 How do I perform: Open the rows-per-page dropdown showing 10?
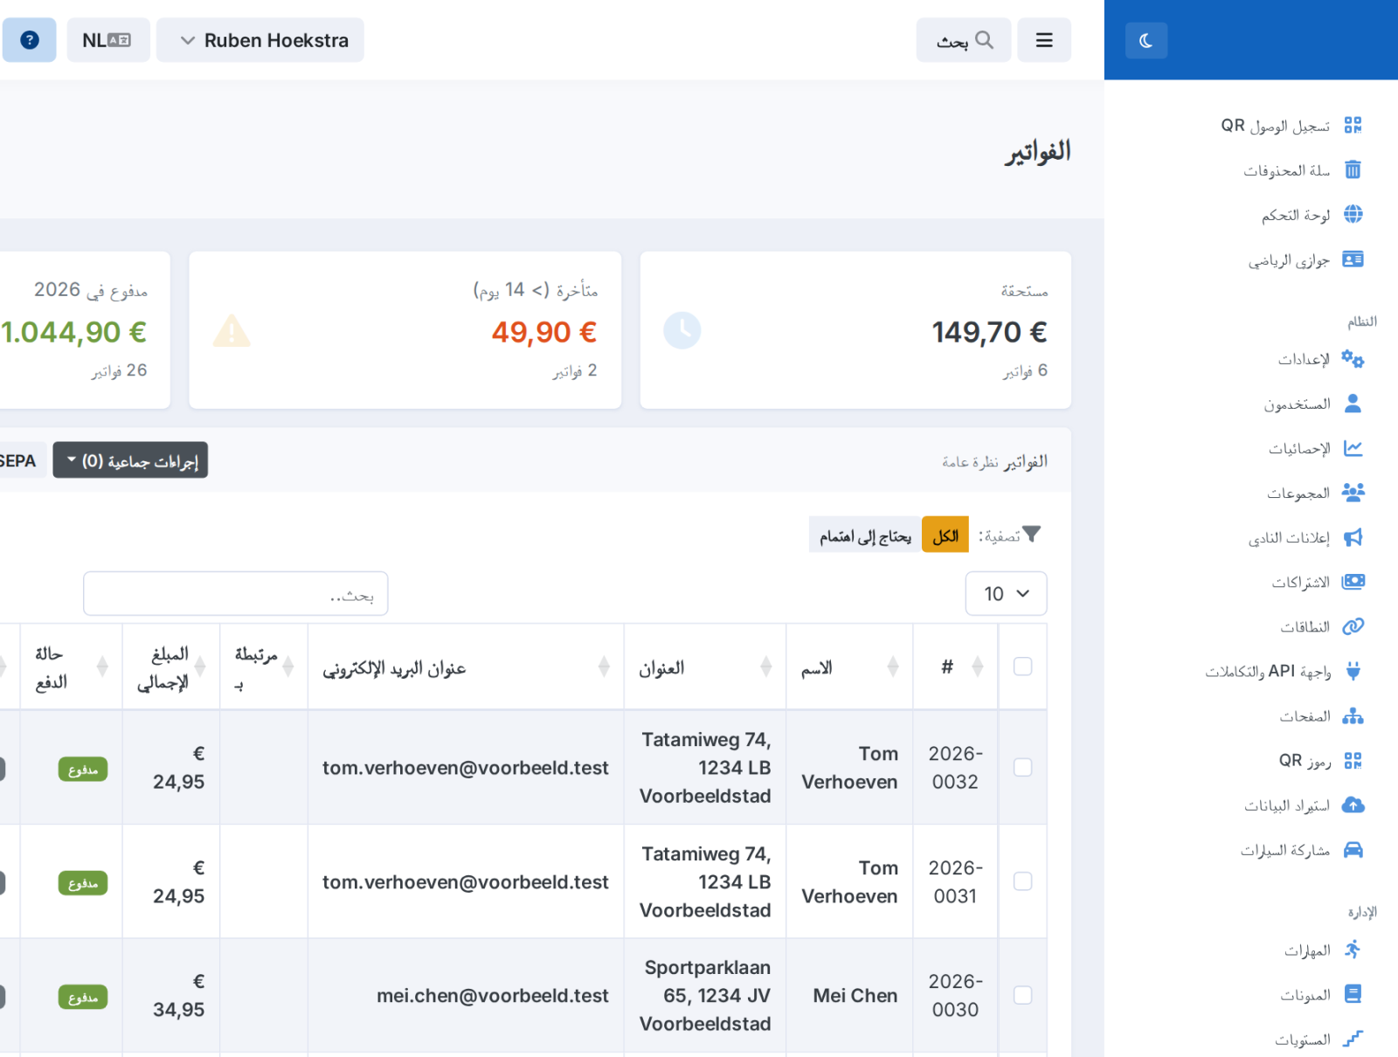(x=1006, y=594)
